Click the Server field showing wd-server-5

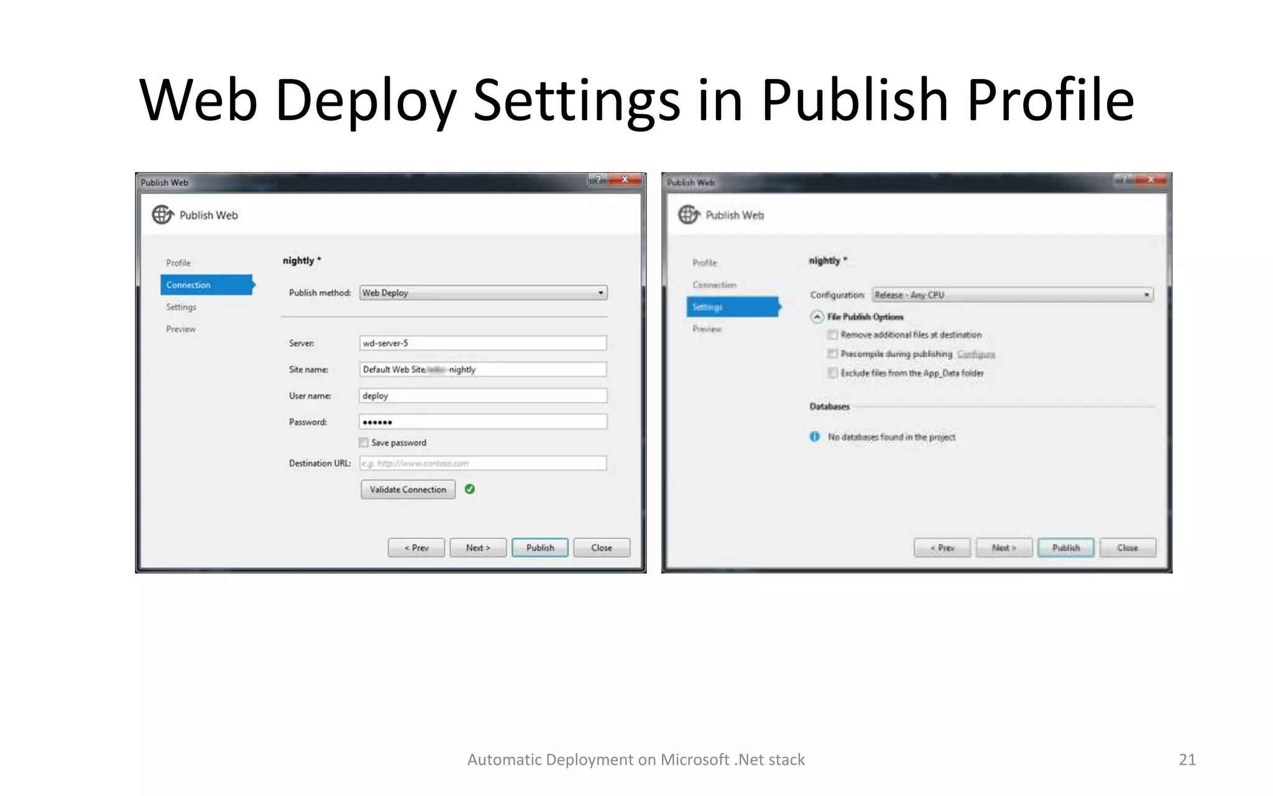pos(483,343)
